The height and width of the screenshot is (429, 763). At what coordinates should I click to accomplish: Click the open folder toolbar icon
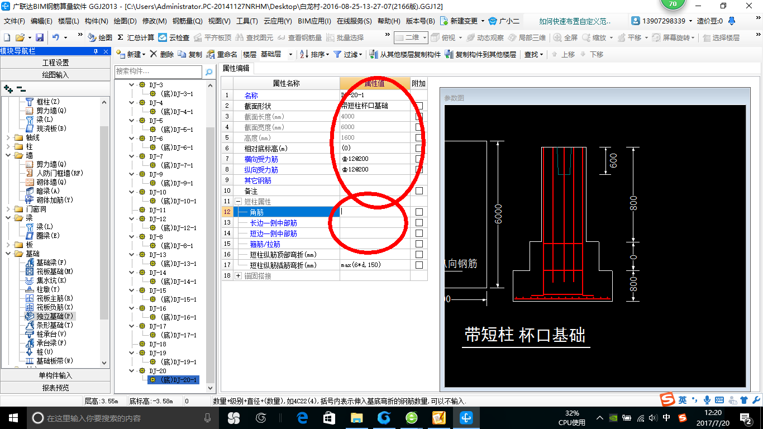coord(20,37)
